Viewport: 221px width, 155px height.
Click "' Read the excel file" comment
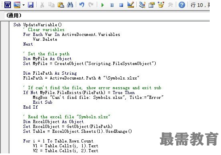67,117
